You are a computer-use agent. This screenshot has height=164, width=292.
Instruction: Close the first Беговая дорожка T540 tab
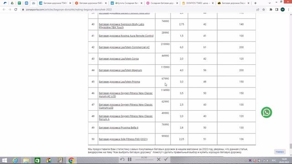pos(70,3)
